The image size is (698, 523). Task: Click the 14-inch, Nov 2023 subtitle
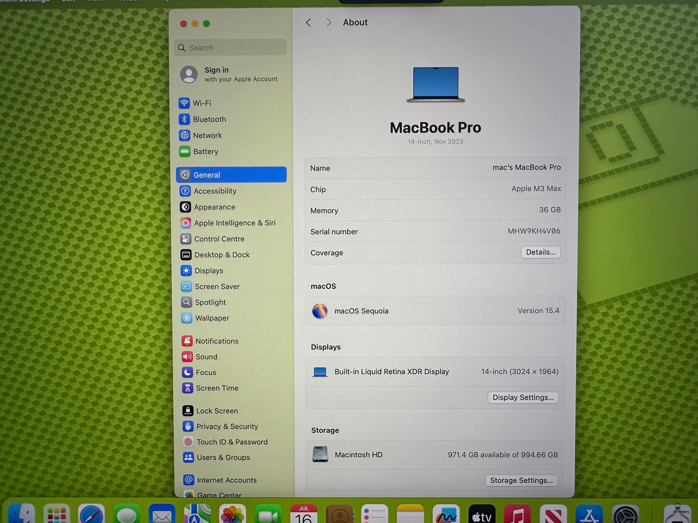(x=435, y=141)
